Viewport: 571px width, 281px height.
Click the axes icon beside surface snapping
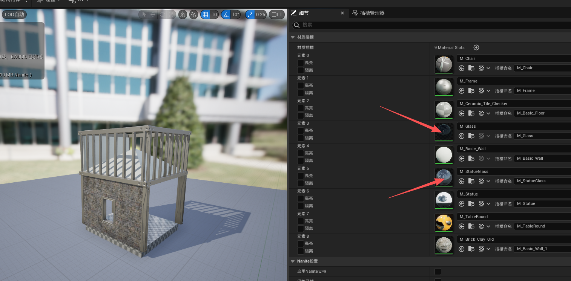(x=194, y=15)
